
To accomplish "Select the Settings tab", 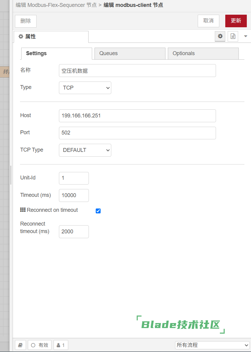I will (x=57, y=53).
